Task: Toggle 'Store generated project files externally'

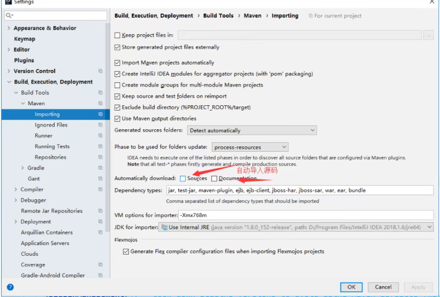Action: 117,48
